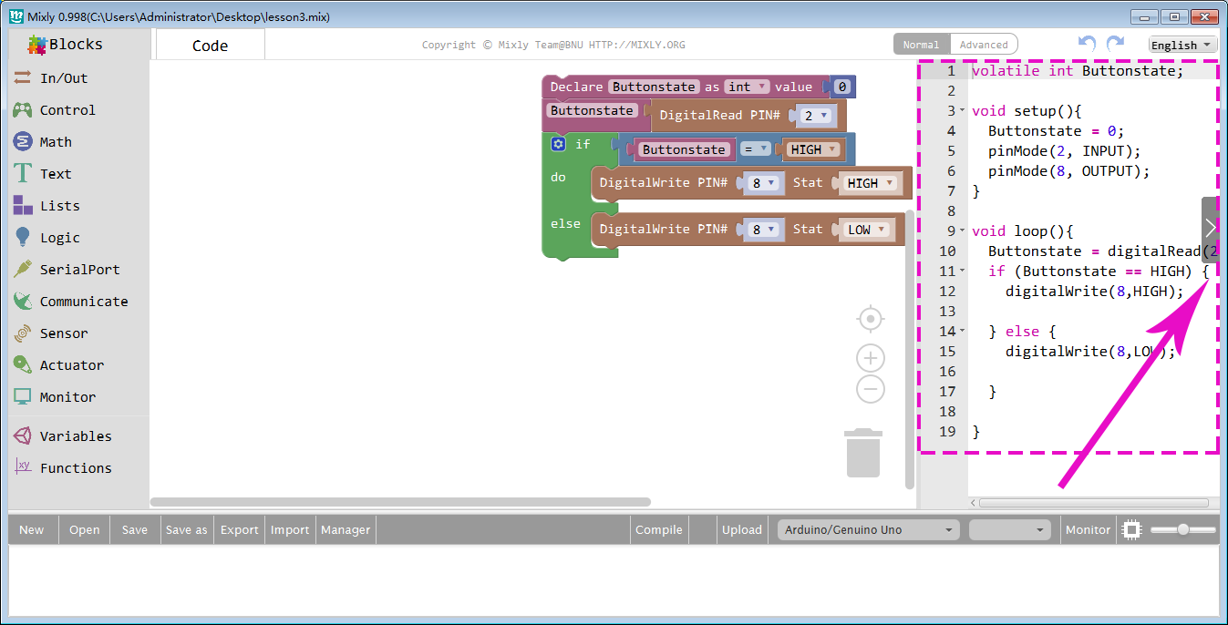Open the In/Out block category
Screen dimensions: 1228x625
[x=64, y=78]
